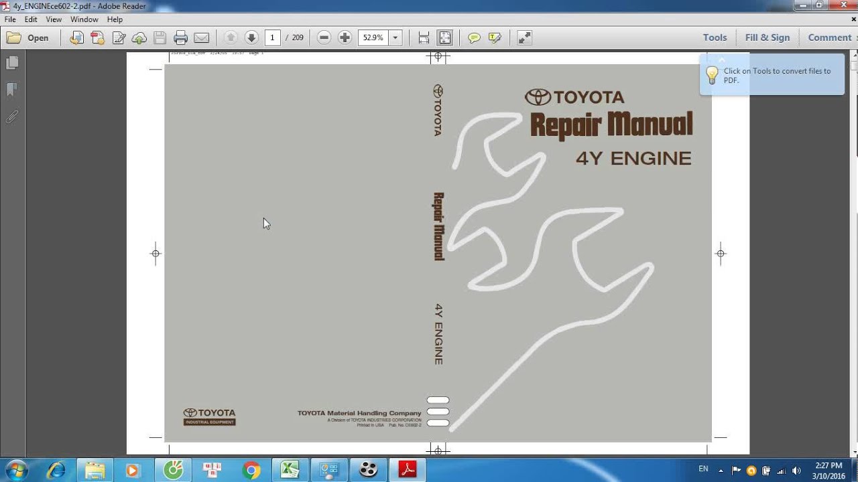The height and width of the screenshot is (482, 858).
Task: Launch Internet Explorer from taskbar
Action: pos(56,470)
